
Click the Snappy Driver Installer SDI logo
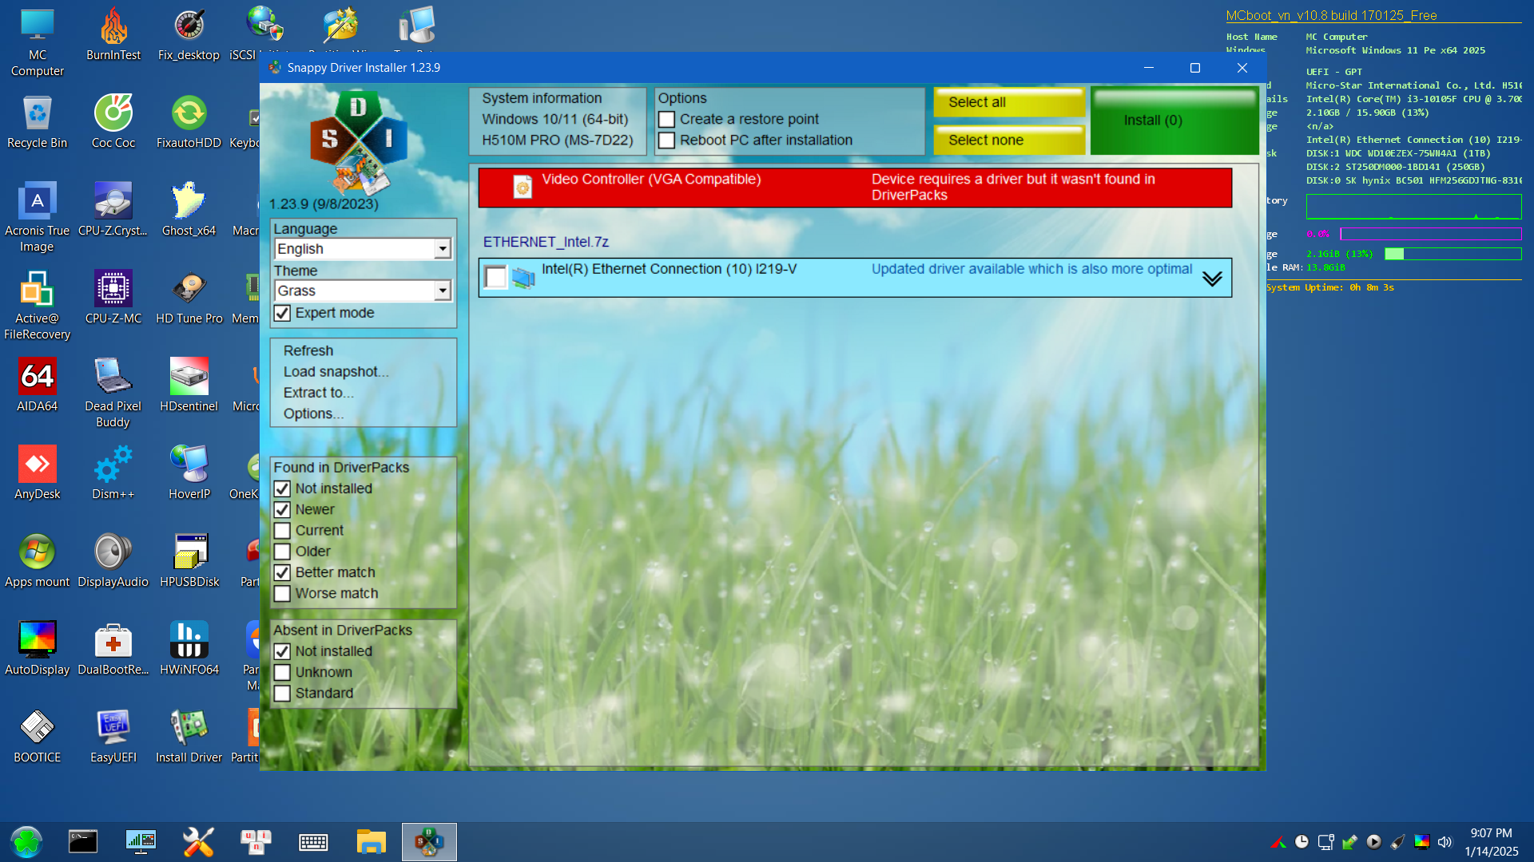358,141
